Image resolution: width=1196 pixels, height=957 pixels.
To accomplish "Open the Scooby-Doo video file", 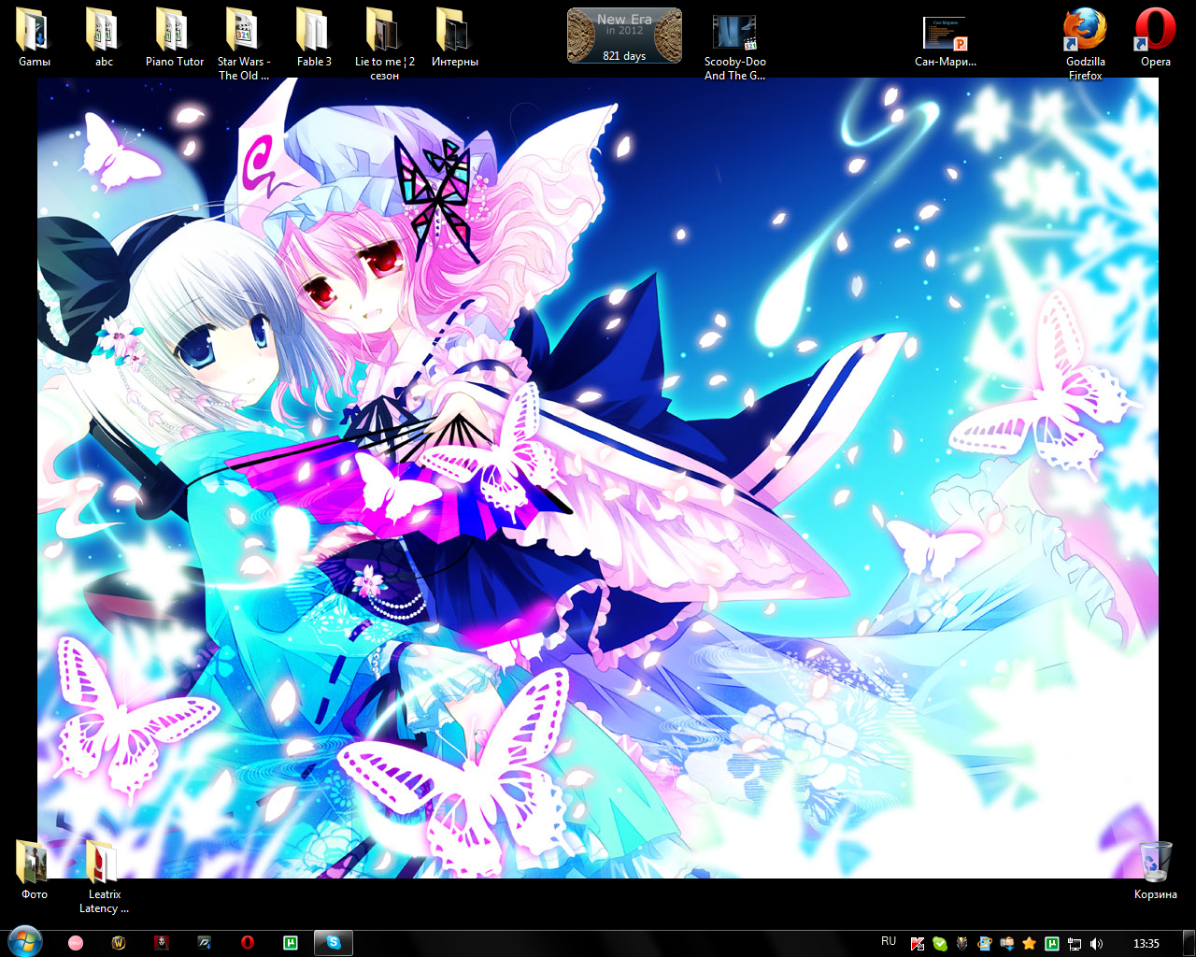I will (734, 46).
